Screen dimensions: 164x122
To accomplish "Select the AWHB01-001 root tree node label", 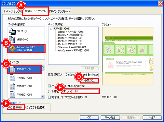I will tap(61, 29).
